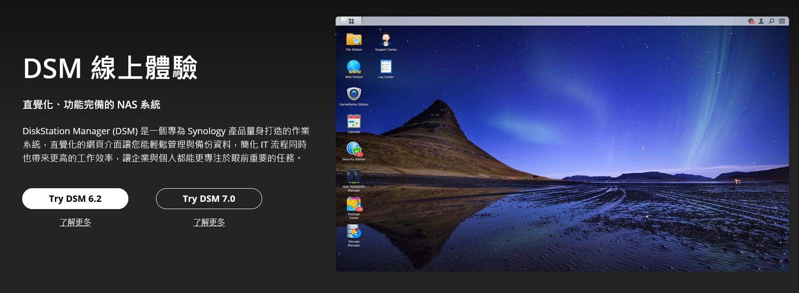Launch the Support Center icon
Screen dimensions: 799x293
pyautogui.click(x=386, y=40)
